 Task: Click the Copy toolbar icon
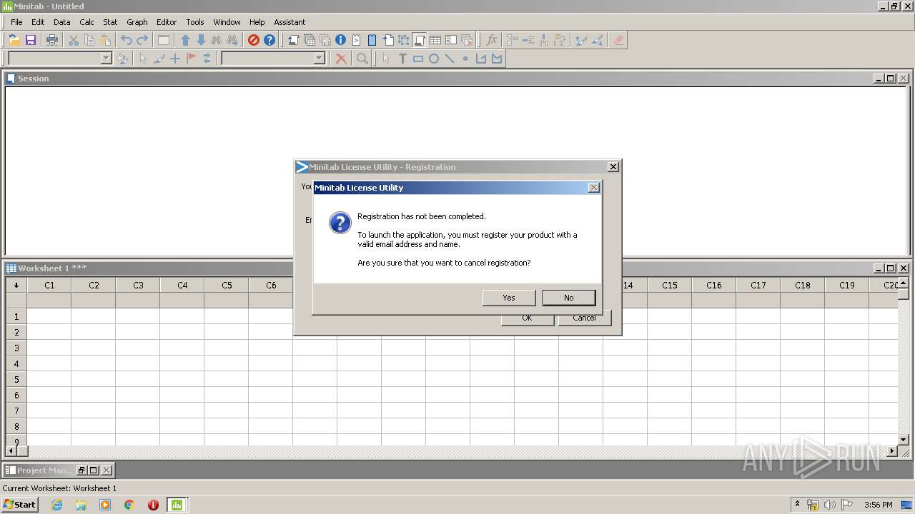[89, 40]
